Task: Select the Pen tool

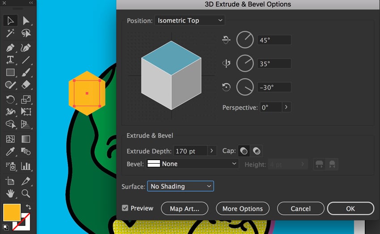Action: pos(10,47)
